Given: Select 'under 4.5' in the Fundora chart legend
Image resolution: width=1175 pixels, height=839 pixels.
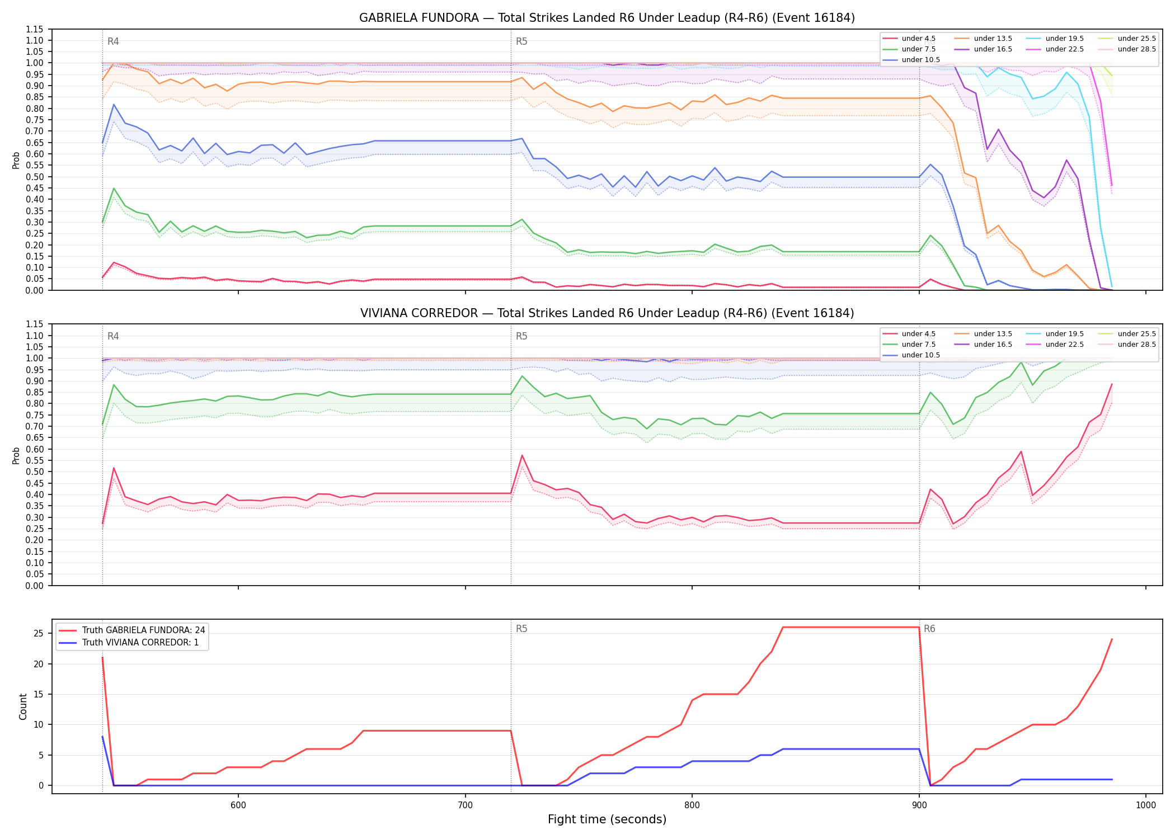Looking at the screenshot, I should 909,39.
